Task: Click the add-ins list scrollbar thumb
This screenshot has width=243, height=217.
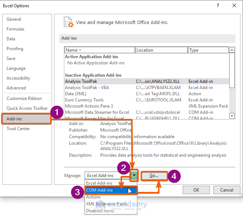Action: pyautogui.click(x=232, y=70)
